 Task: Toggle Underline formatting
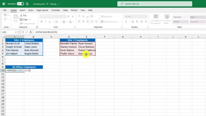(50, 22)
